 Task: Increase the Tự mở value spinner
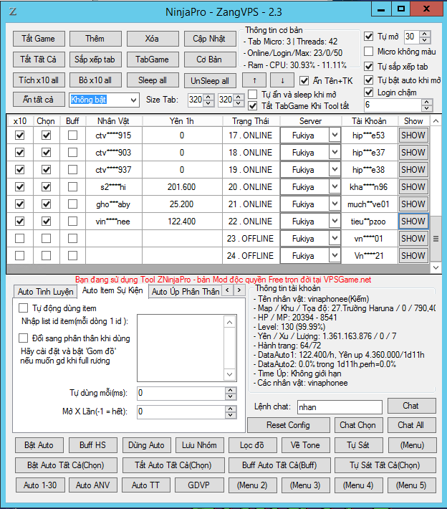[425, 34]
